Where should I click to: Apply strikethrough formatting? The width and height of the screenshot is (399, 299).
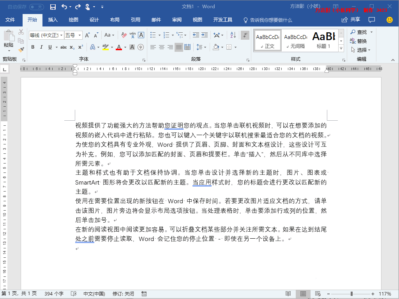pyautogui.click(x=64, y=47)
